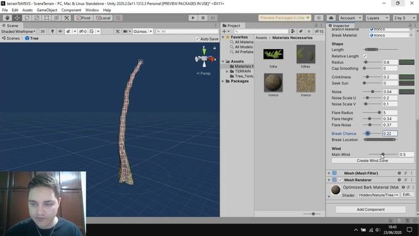The height and width of the screenshot is (236, 419).
Task: Toggle scene audio
Action: click(60, 31)
